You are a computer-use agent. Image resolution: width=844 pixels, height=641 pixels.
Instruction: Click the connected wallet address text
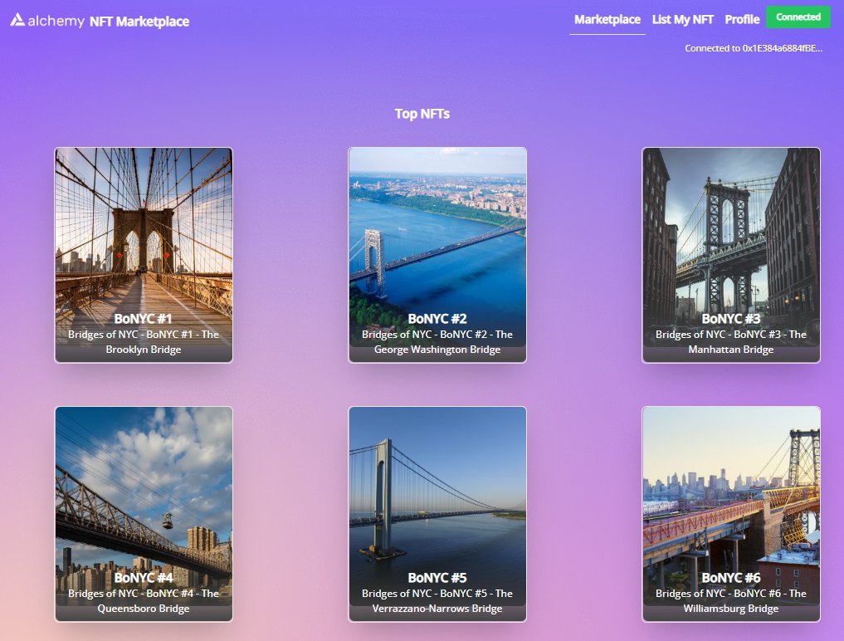coord(753,48)
